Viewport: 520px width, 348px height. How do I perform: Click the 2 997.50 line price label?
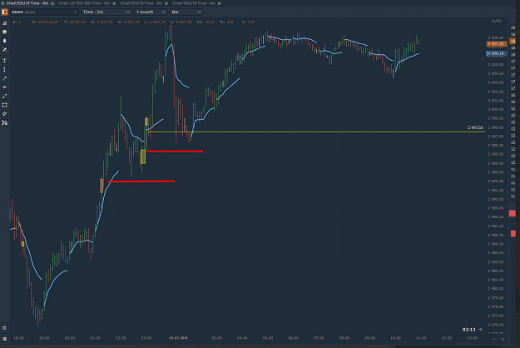475,127
